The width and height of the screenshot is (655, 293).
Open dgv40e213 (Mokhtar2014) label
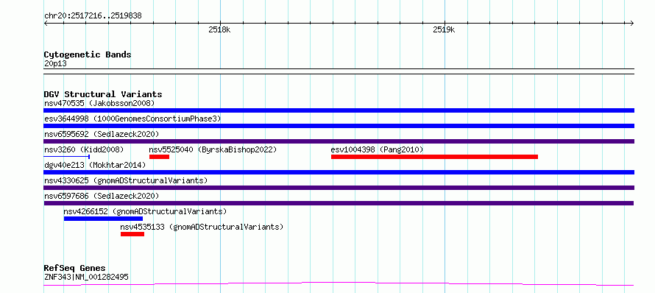pyautogui.click(x=95, y=165)
